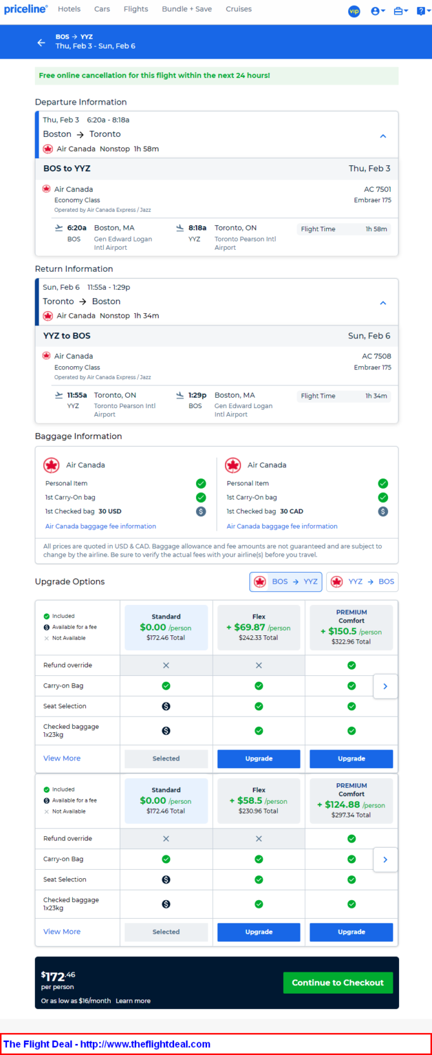This screenshot has width=432, height=1055.
Task: Open the Cars section
Action: (x=102, y=9)
